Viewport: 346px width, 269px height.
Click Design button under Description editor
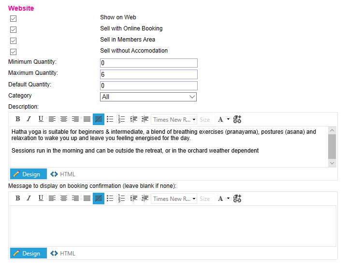click(28, 174)
